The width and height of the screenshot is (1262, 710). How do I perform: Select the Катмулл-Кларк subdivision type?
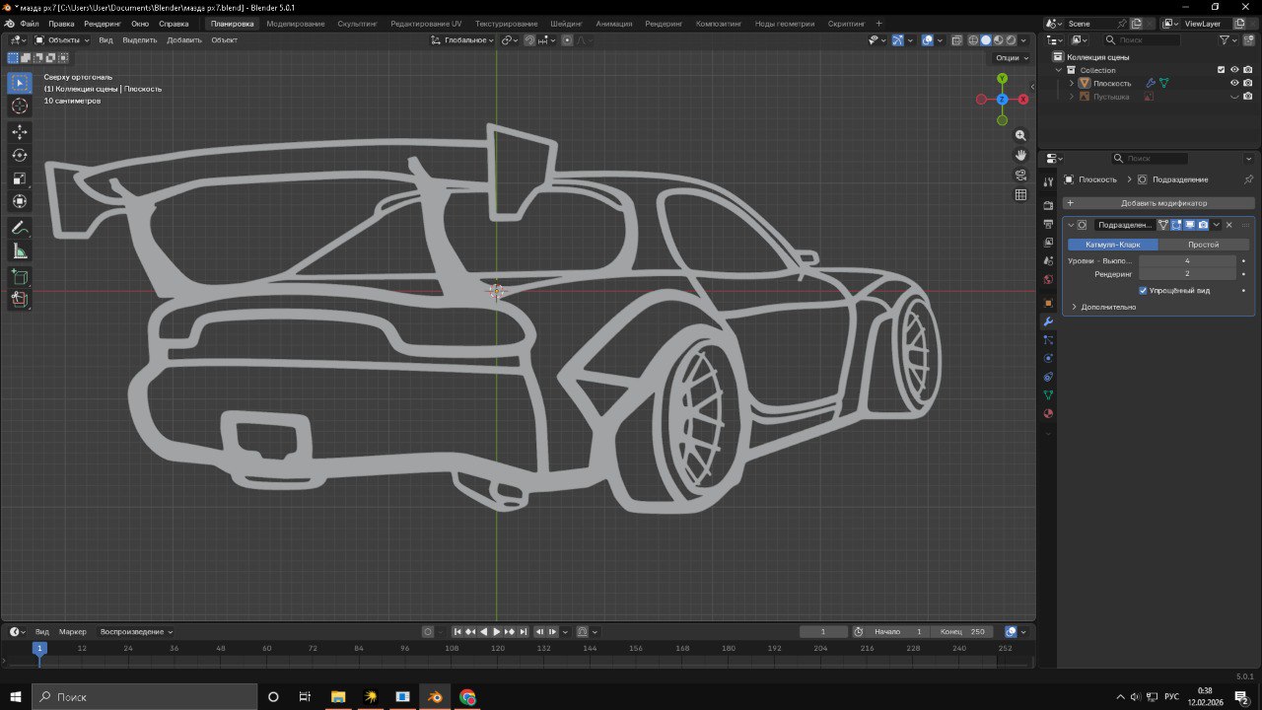1113,244
